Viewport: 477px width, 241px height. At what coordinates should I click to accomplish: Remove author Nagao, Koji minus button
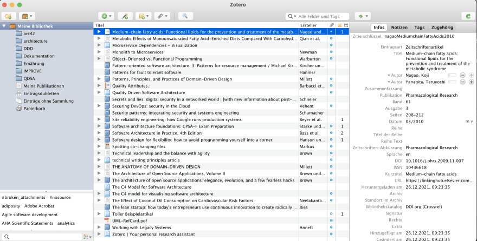pos(462,75)
